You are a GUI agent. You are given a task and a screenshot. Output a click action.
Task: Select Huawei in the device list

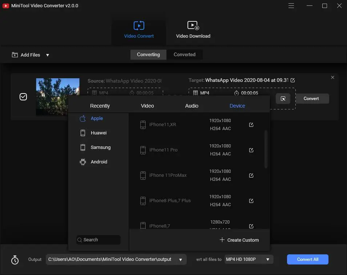(98, 133)
